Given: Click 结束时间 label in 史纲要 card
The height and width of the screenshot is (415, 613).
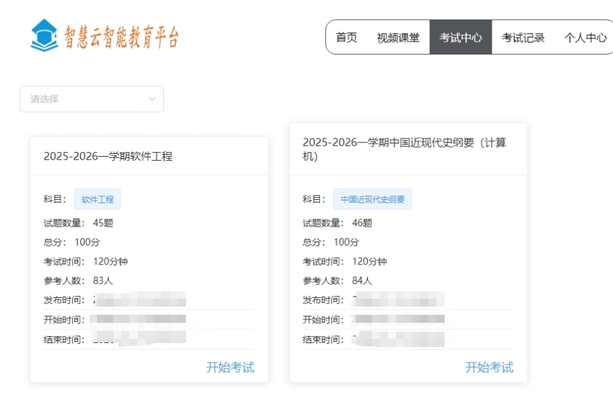Looking at the screenshot, I should coord(323,340).
